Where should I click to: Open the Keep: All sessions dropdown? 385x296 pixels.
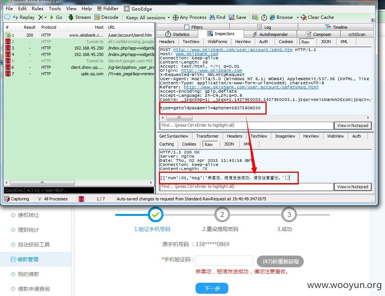tap(148, 17)
